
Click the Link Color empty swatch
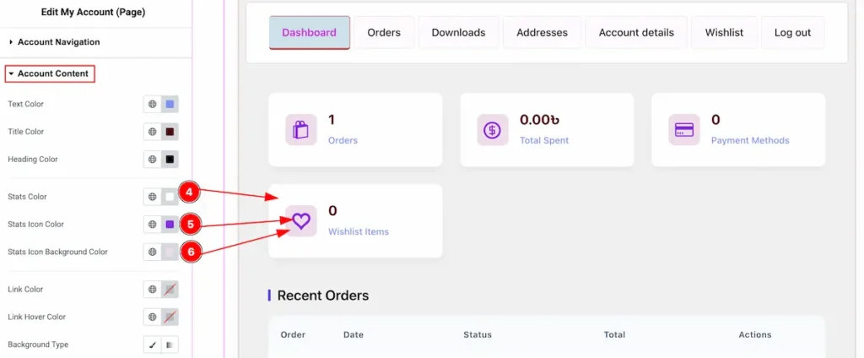pos(170,290)
